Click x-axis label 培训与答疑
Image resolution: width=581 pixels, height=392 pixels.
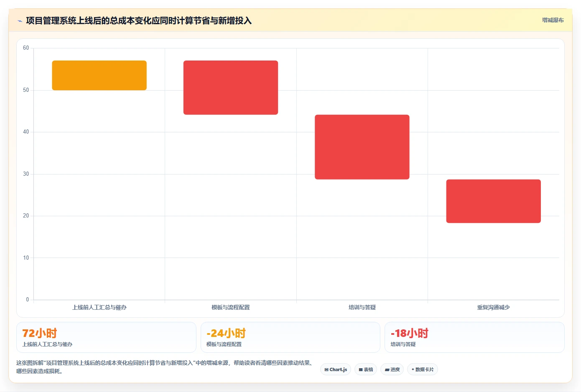click(x=362, y=307)
